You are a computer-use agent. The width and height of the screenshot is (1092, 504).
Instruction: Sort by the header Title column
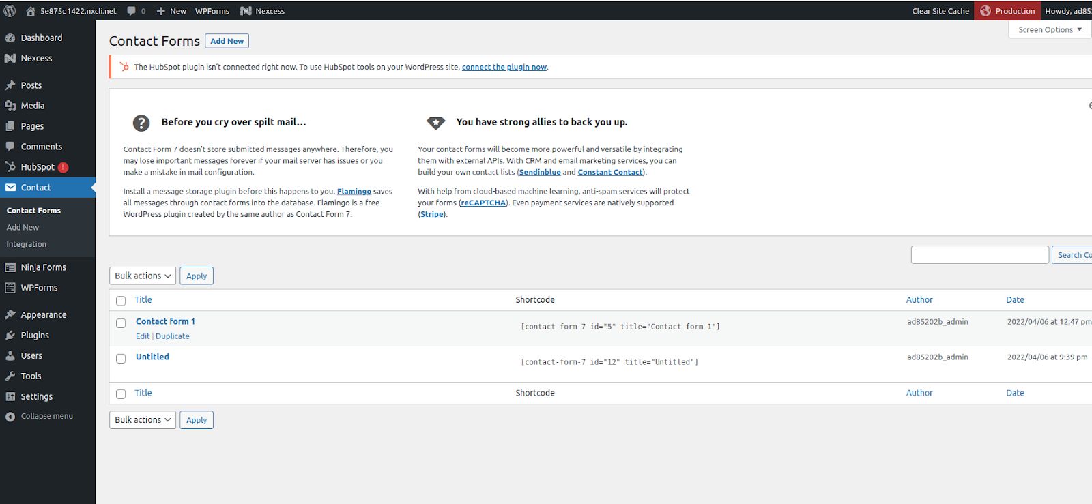[x=143, y=300]
